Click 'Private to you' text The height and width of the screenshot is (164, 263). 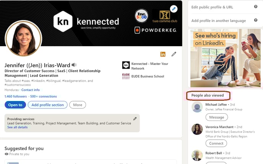(19, 154)
